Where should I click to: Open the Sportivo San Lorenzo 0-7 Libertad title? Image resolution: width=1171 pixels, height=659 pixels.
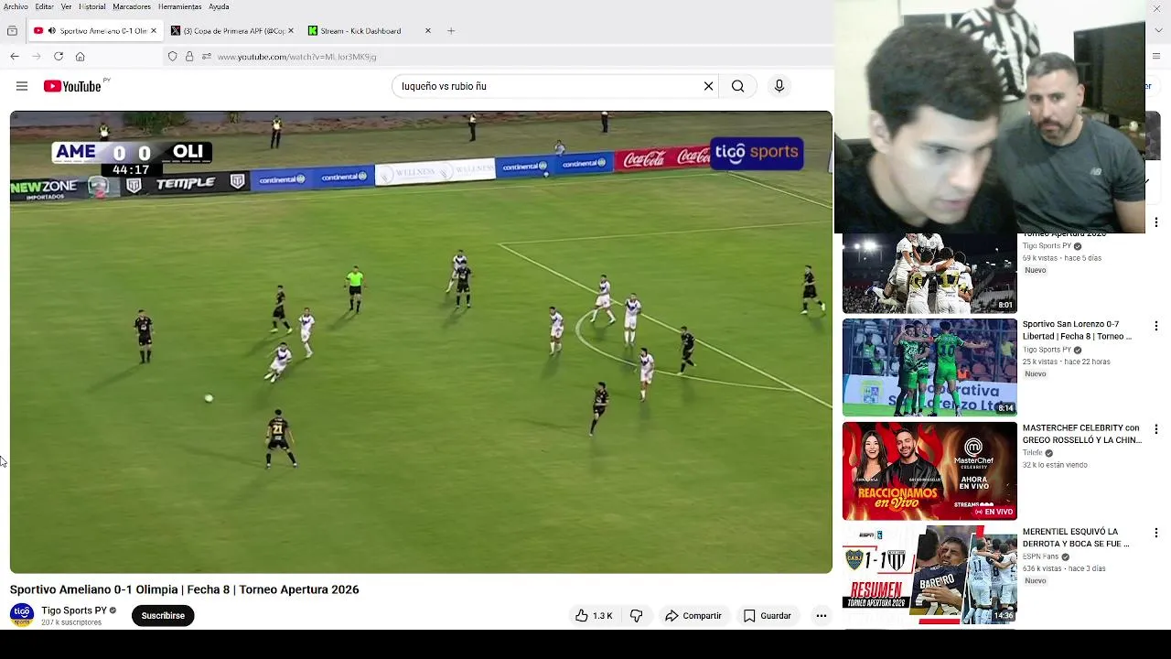[x=1077, y=330]
